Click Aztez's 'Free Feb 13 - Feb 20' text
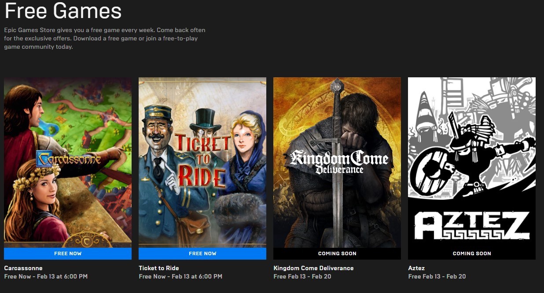 [x=437, y=276]
